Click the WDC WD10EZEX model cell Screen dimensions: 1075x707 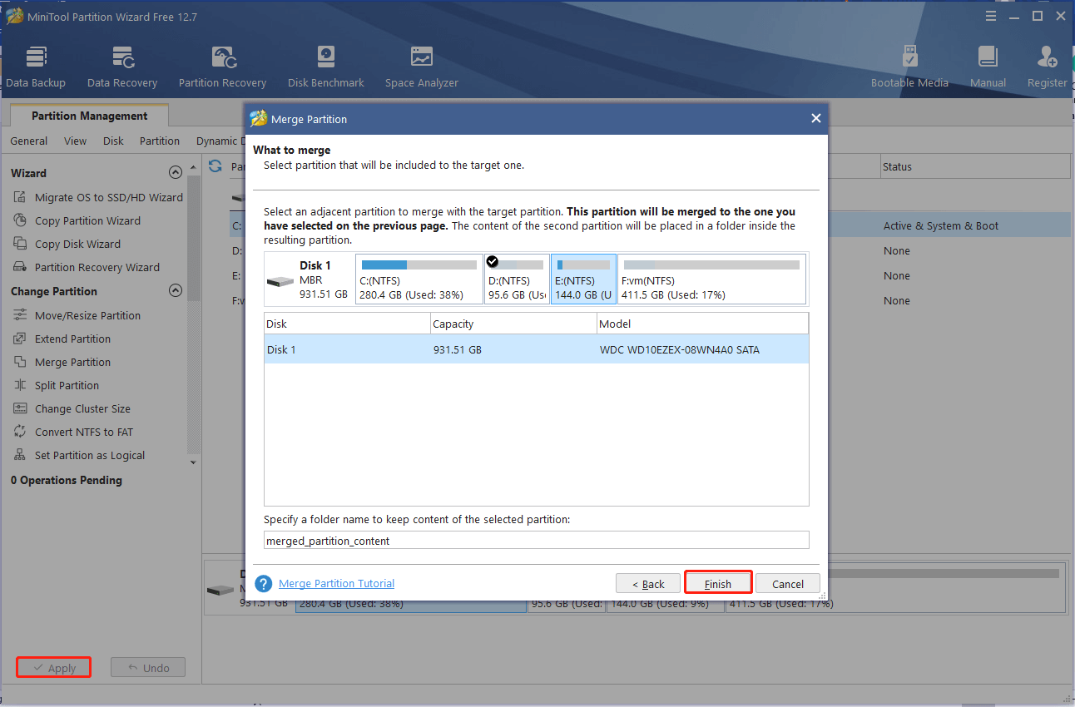coord(679,349)
